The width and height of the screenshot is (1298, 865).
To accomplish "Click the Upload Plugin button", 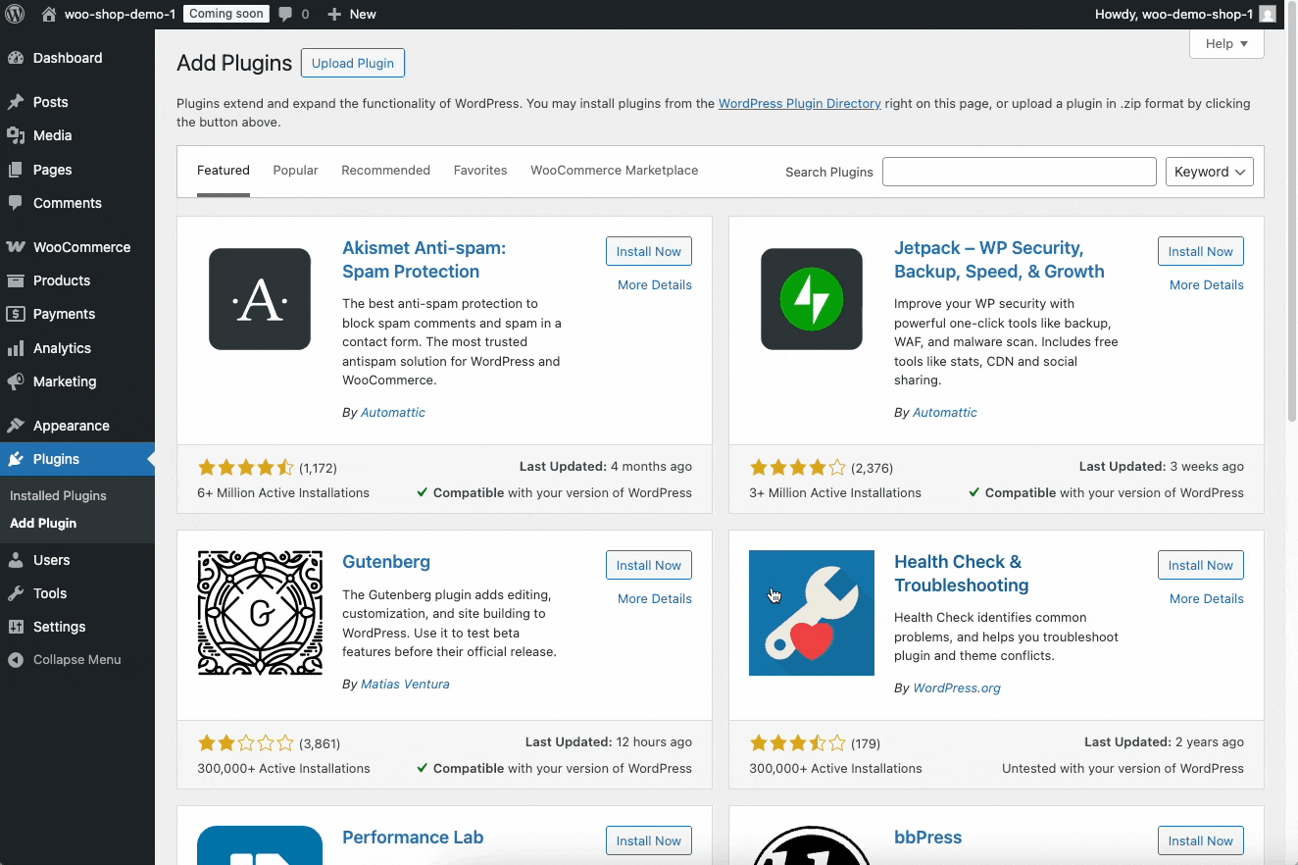I will tap(352, 63).
